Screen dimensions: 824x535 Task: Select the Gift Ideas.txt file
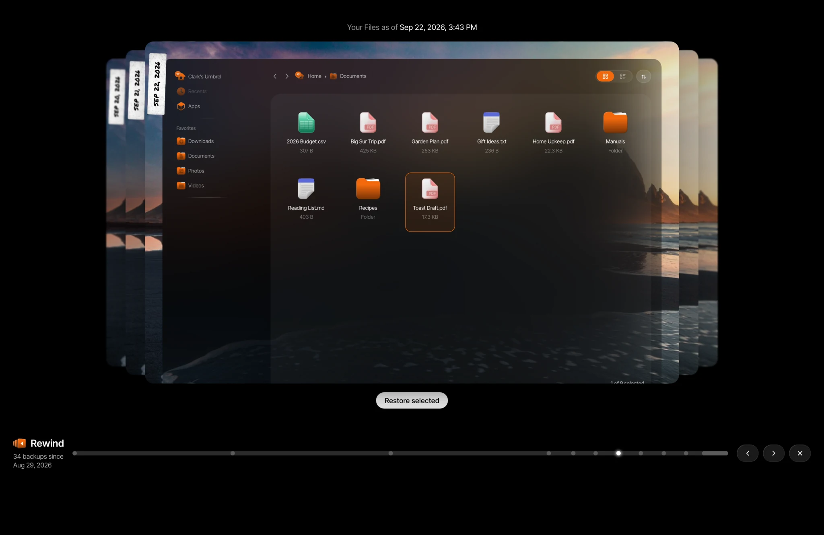coord(492,133)
